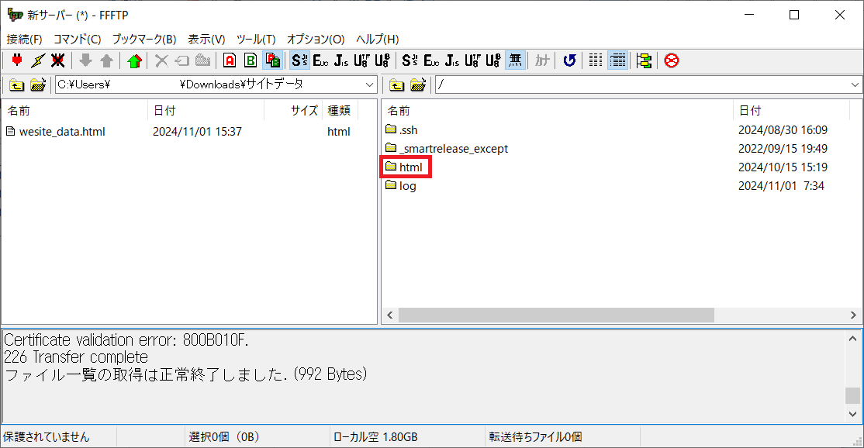Open the ツール(T) menu
The height and width of the screenshot is (448, 864).
point(255,39)
